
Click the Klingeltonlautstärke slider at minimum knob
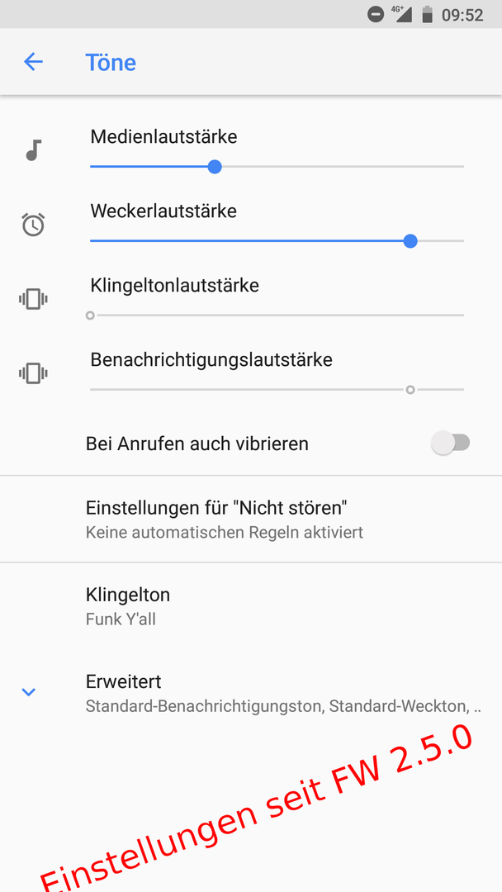[x=90, y=316]
